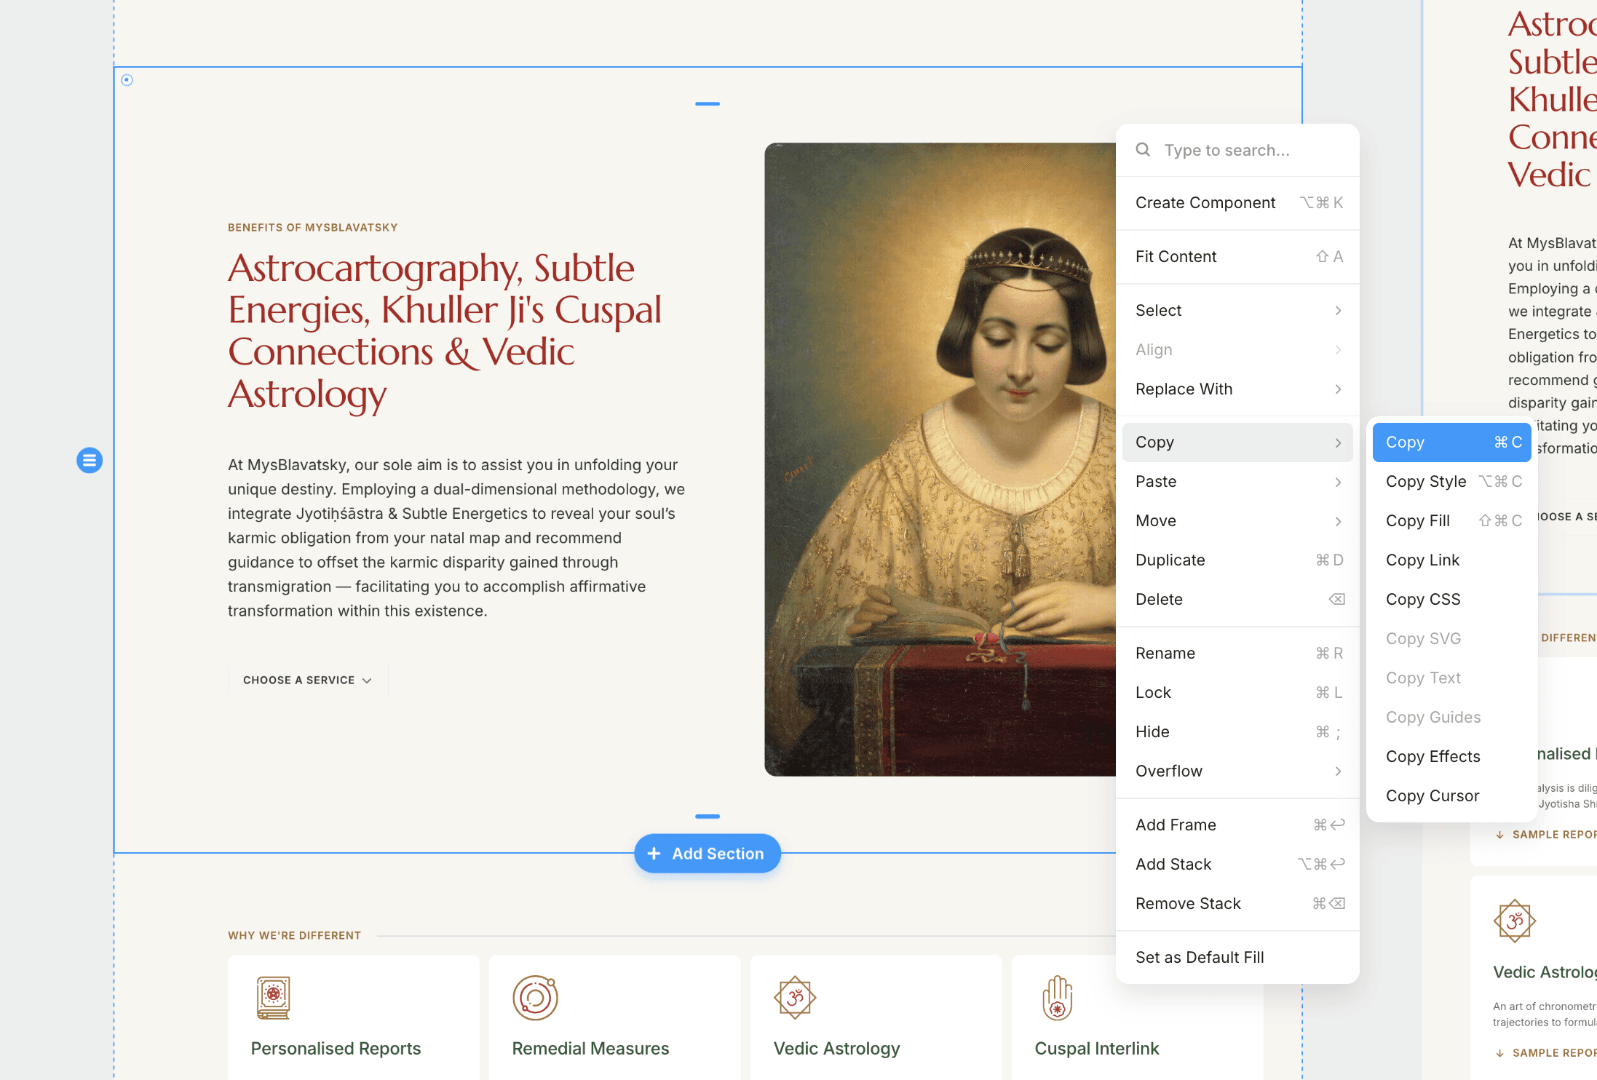Click the Add Section button

click(708, 854)
